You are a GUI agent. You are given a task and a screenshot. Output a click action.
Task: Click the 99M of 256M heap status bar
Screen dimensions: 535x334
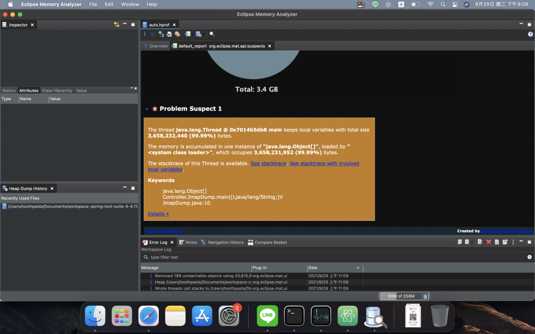[401, 296]
